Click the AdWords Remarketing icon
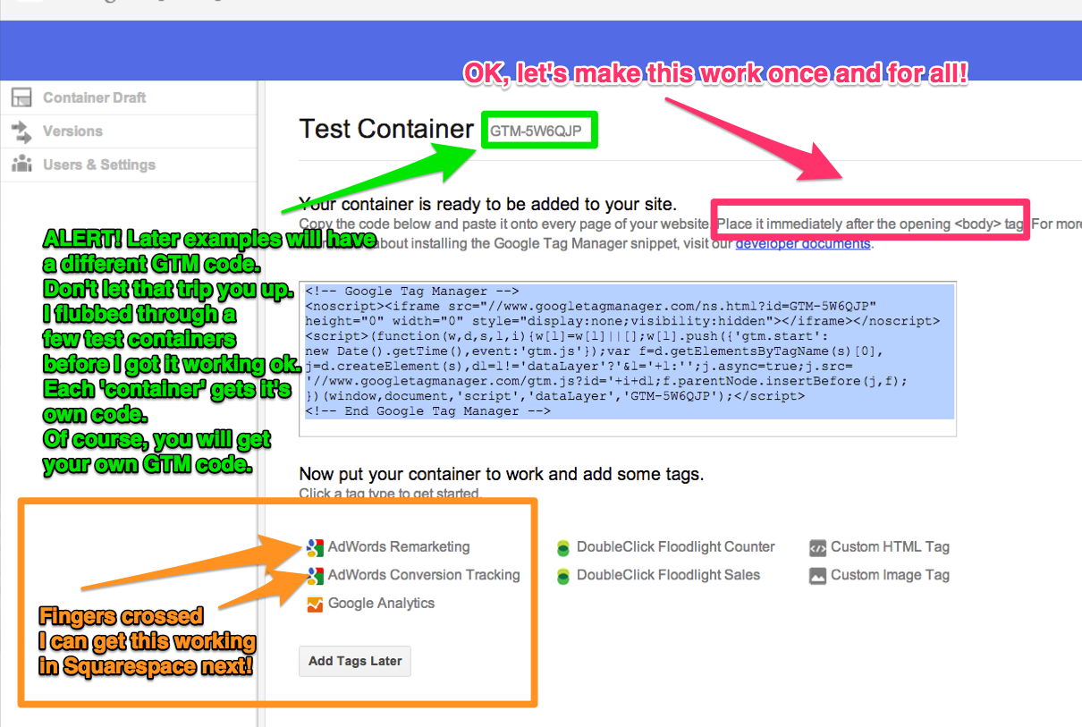Image resolution: width=1082 pixels, height=727 pixels. [x=314, y=547]
